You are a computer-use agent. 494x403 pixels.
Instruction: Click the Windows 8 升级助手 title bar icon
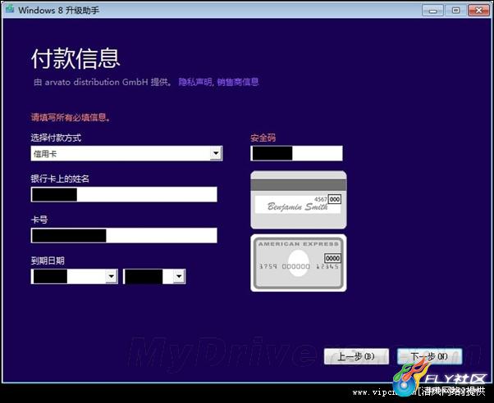(x=10, y=9)
